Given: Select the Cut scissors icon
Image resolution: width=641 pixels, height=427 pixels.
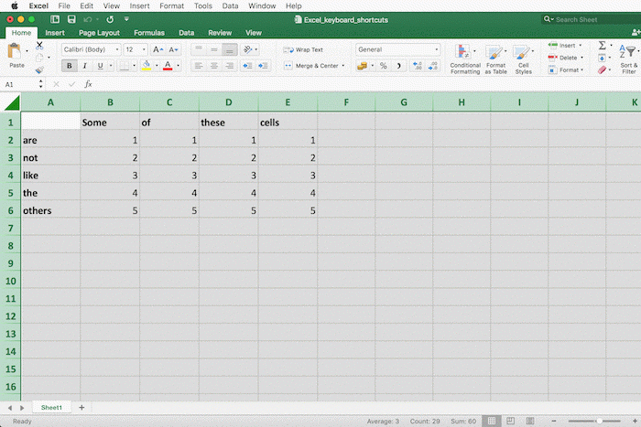Looking at the screenshot, I should pyautogui.click(x=39, y=45).
